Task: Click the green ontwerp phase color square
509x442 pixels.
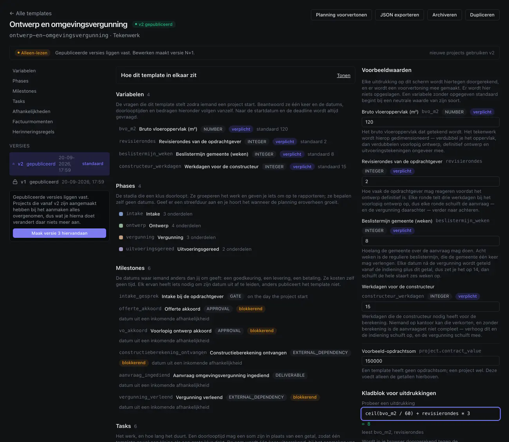Action: click(x=121, y=226)
